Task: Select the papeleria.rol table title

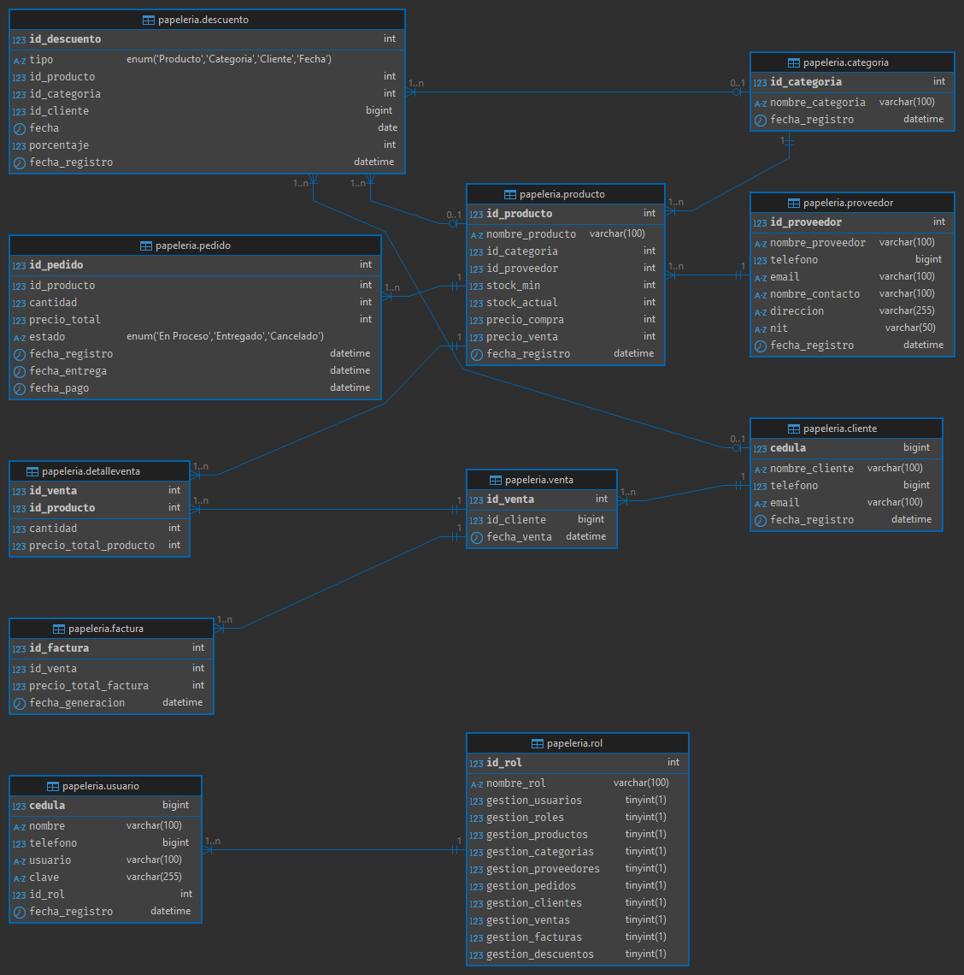Action: coord(574,744)
